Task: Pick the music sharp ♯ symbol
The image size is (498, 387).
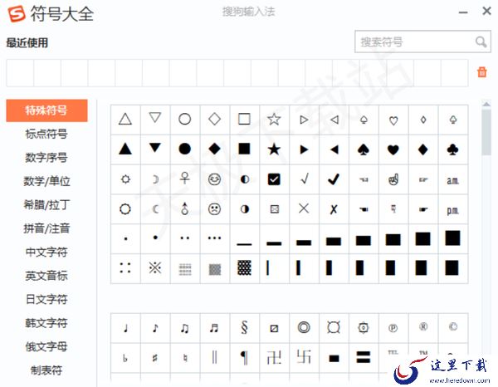Action: (155, 358)
